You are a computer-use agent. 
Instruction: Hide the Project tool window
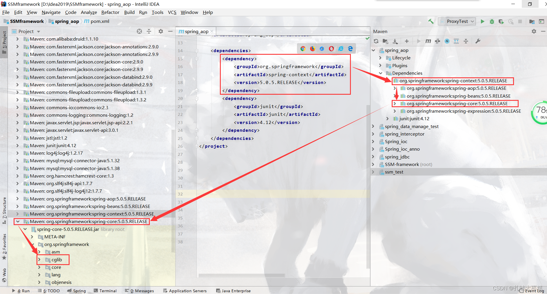tap(170, 31)
